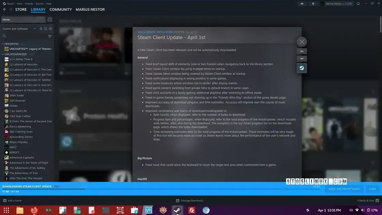Screen dimensions: 382x215
Task: Click the Steam client update progress bar
Action: pyautogui.click(x=161, y=189)
